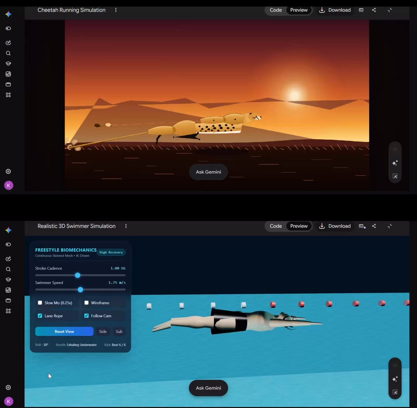Open the Code tab in Cheetah Running Simulation
Image resolution: width=417 pixels, height=408 pixels.
coord(276,10)
